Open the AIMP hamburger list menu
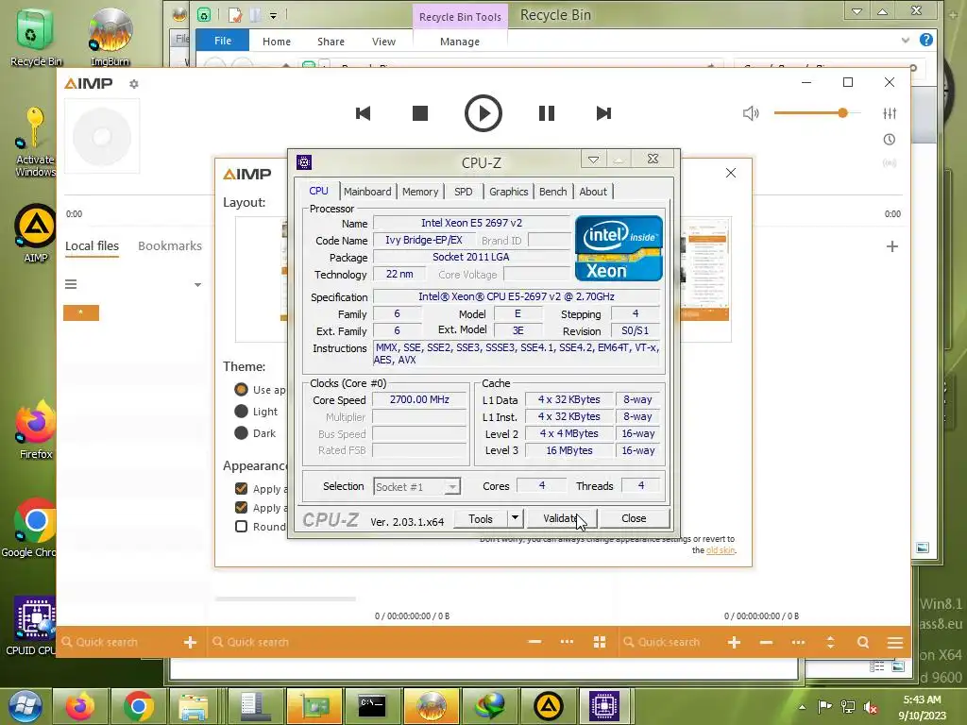This screenshot has width=967, height=725. click(71, 284)
